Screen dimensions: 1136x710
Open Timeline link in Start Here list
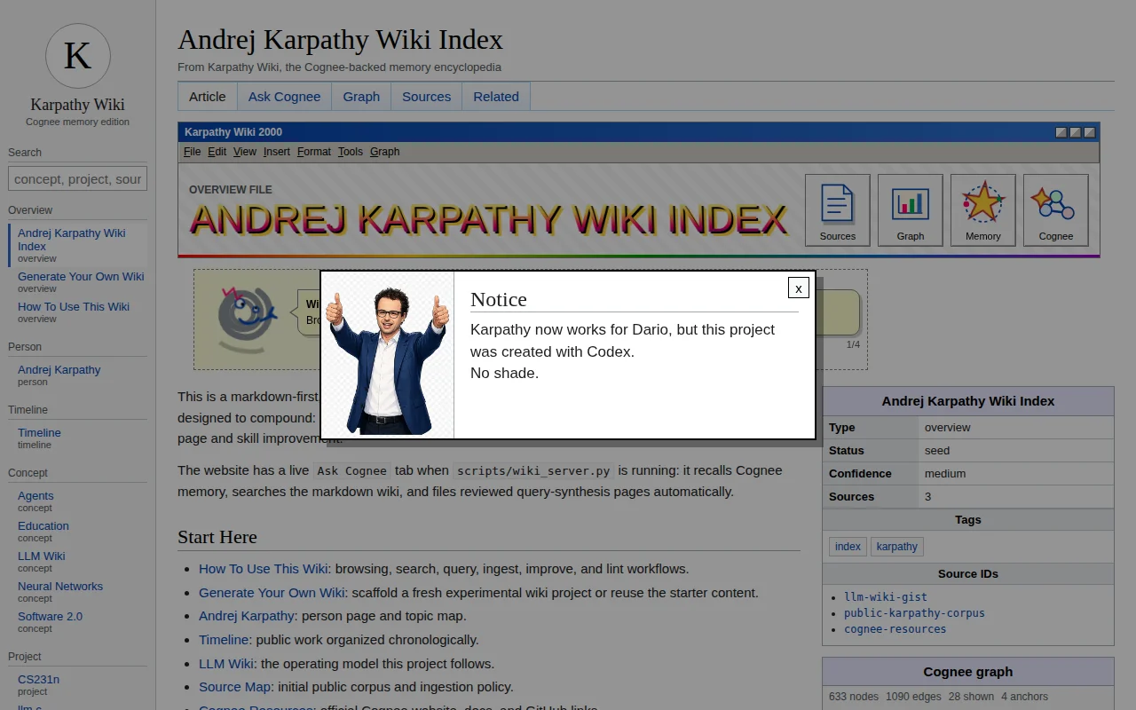coord(224,640)
